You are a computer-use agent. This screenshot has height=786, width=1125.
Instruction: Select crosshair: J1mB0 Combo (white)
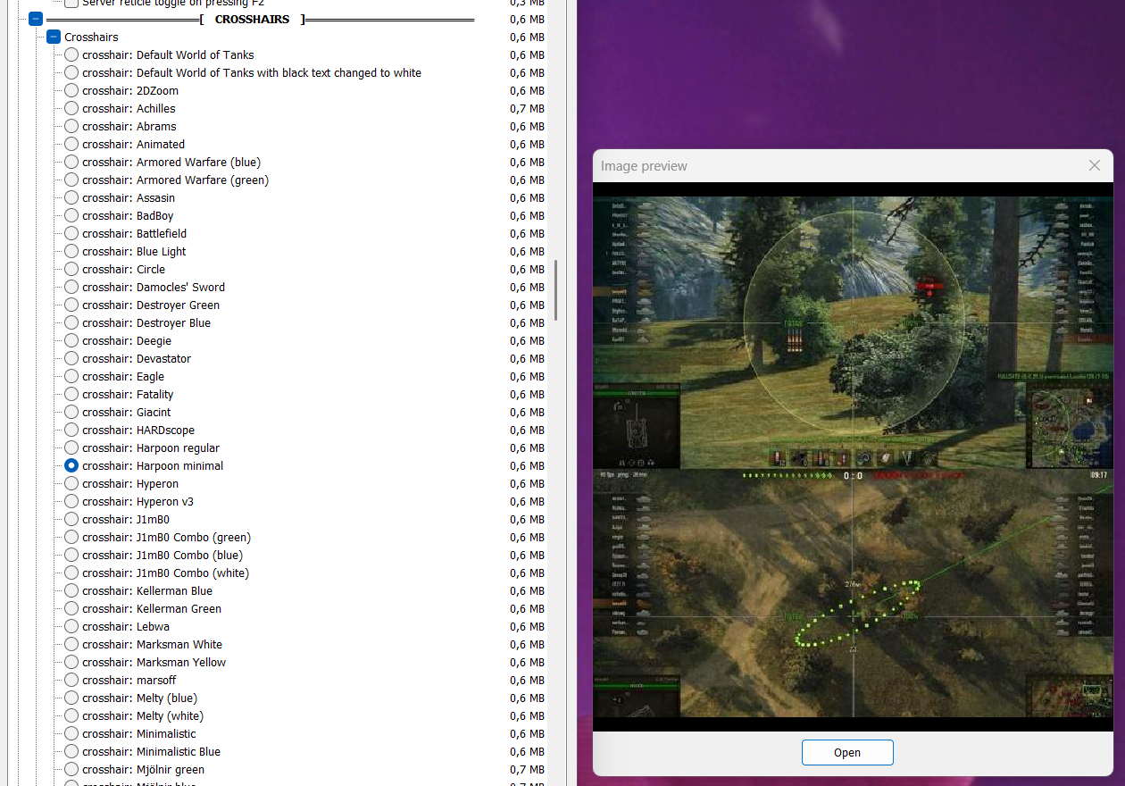click(71, 573)
